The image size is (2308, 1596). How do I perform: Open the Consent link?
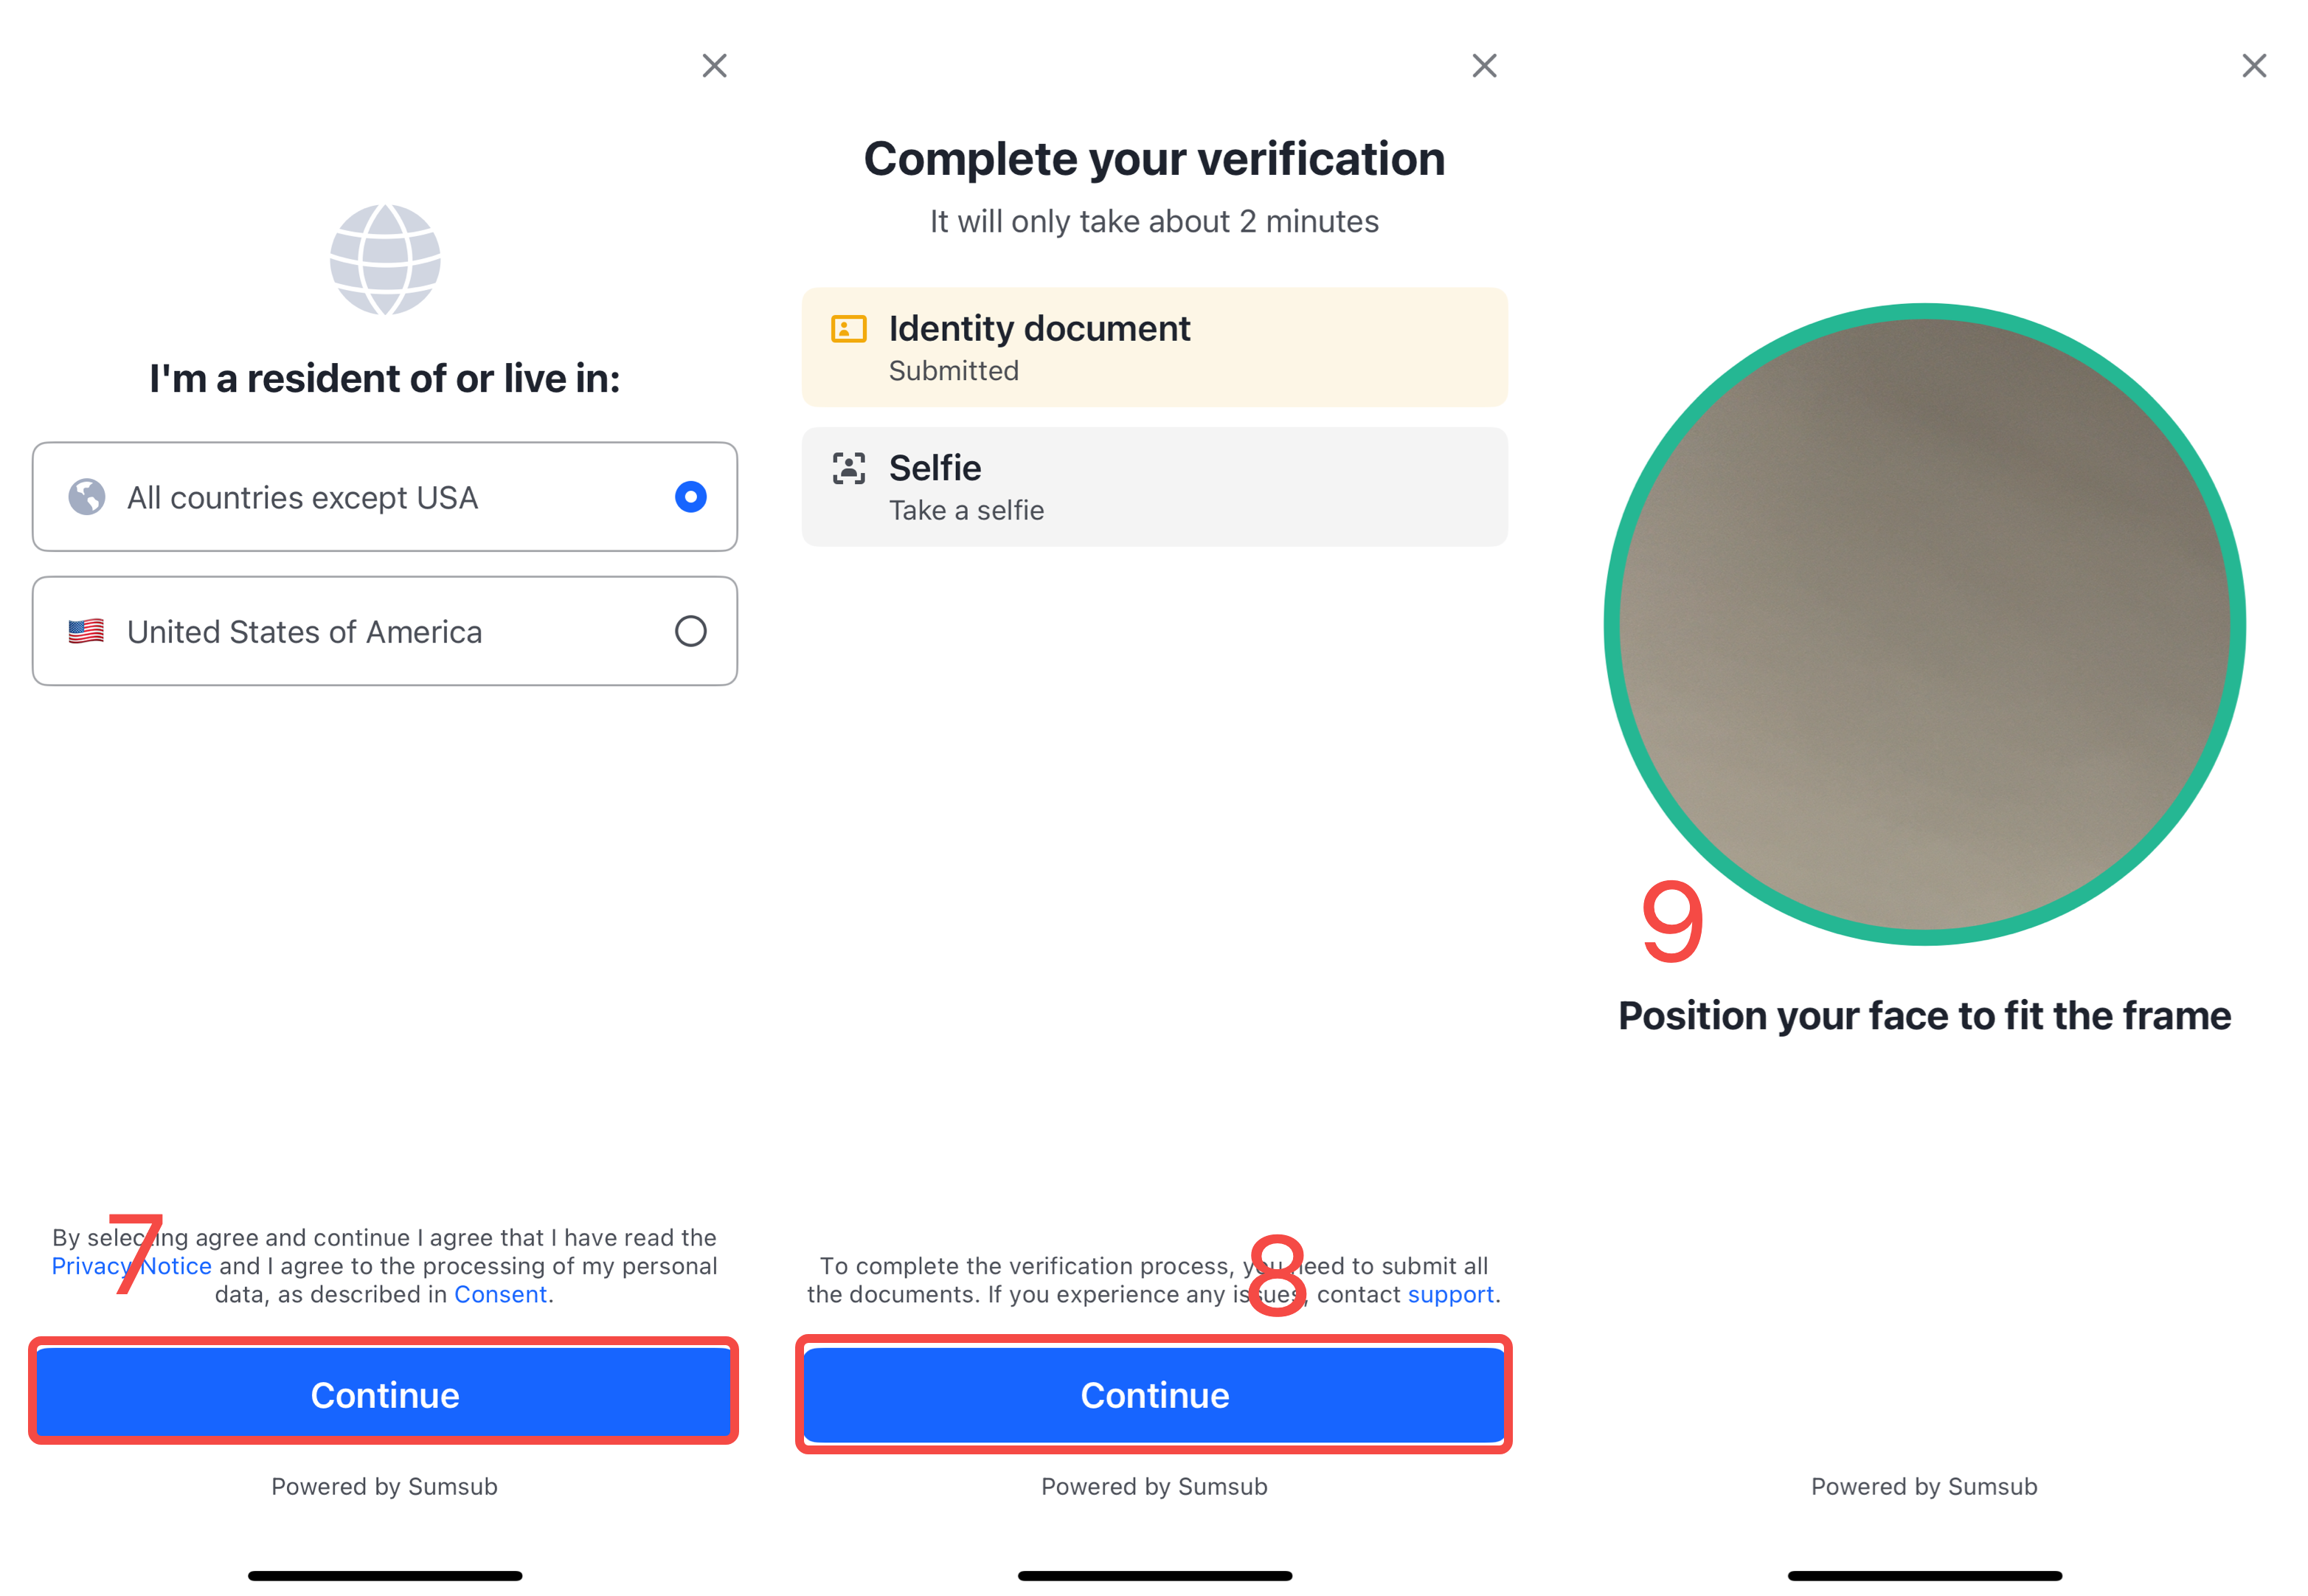500,1294
